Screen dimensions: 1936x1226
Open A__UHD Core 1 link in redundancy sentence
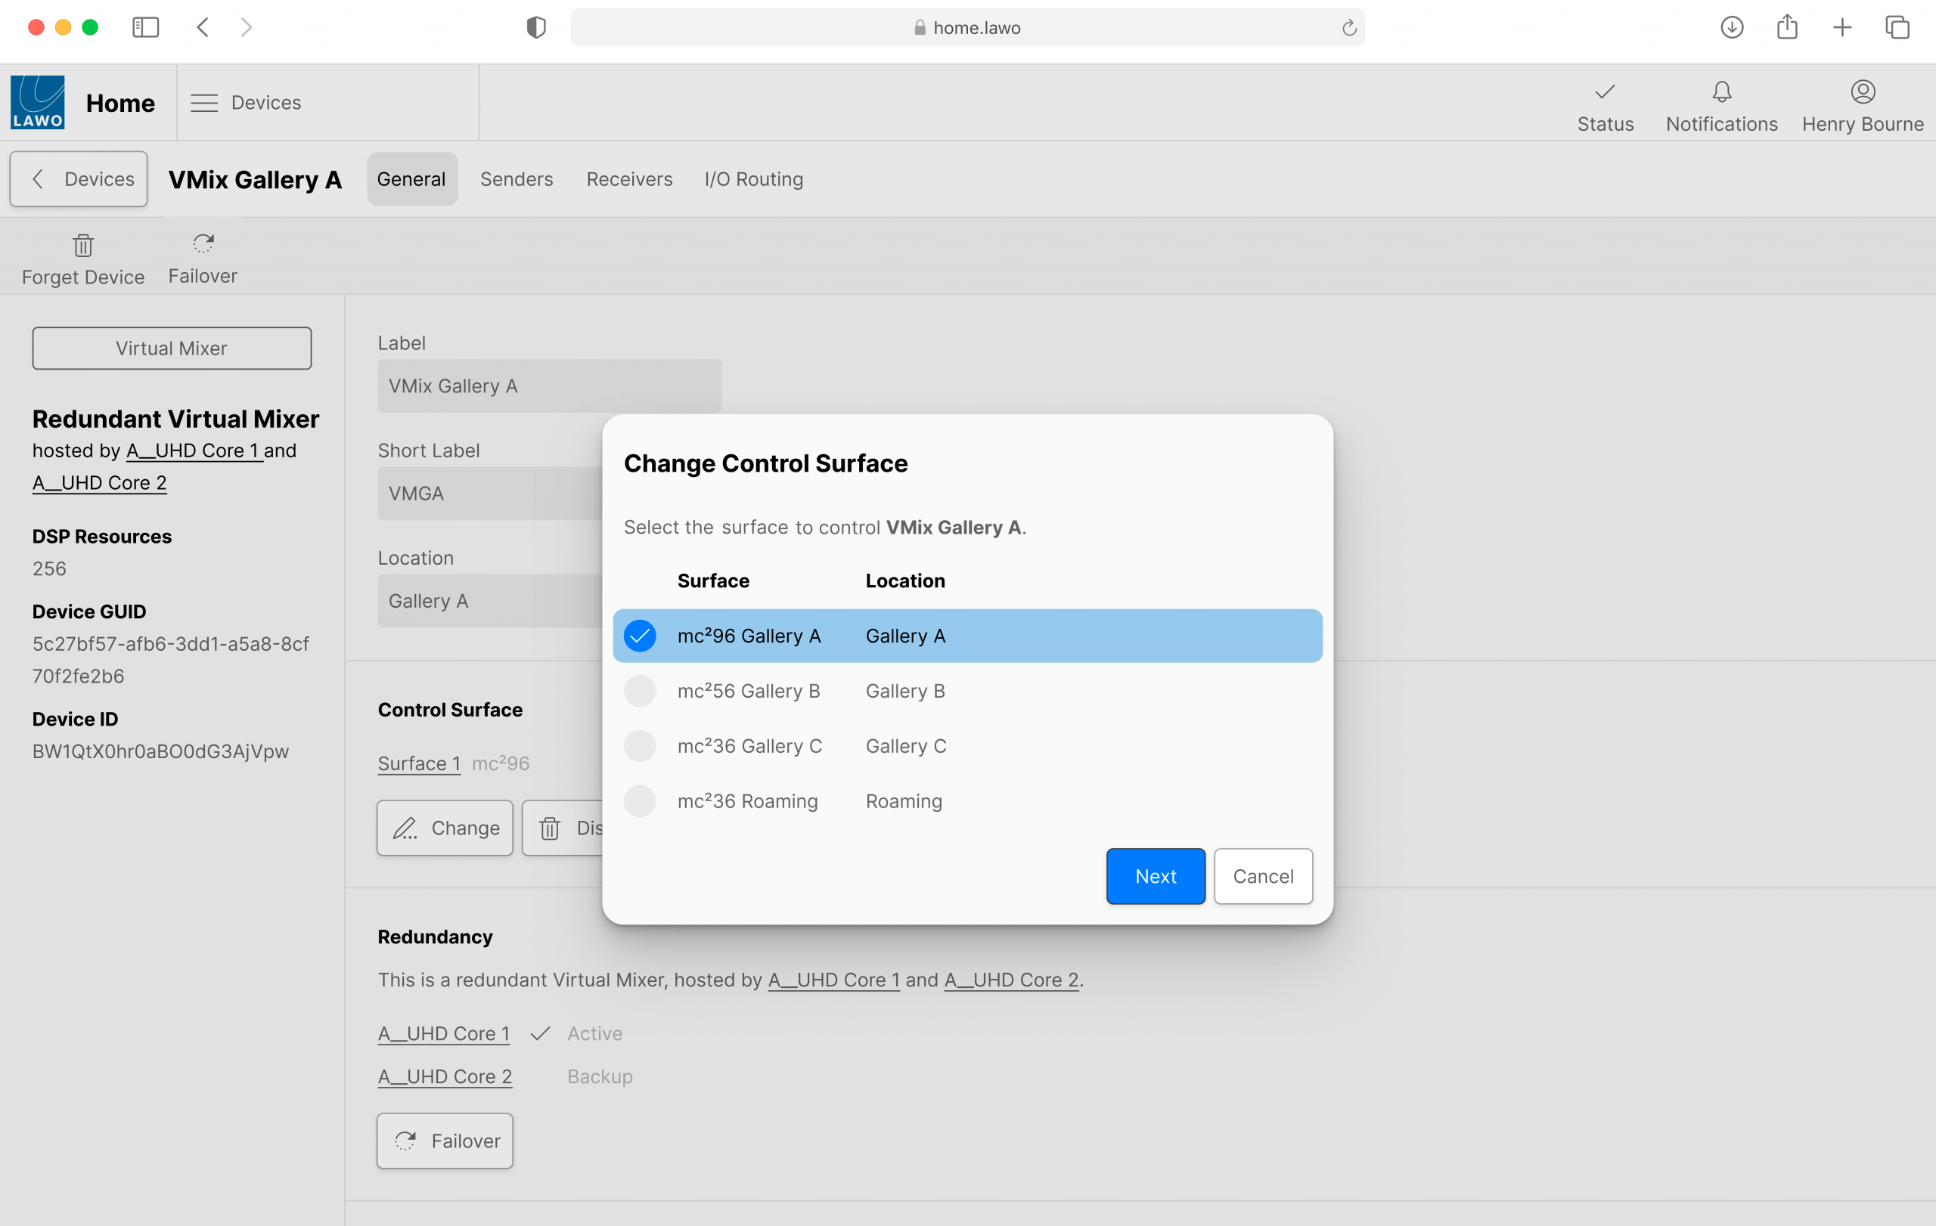(833, 980)
